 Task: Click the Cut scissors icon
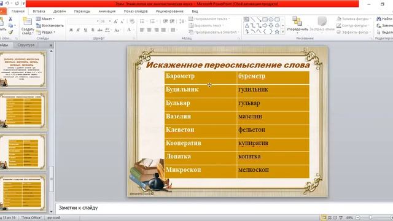(10, 19)
